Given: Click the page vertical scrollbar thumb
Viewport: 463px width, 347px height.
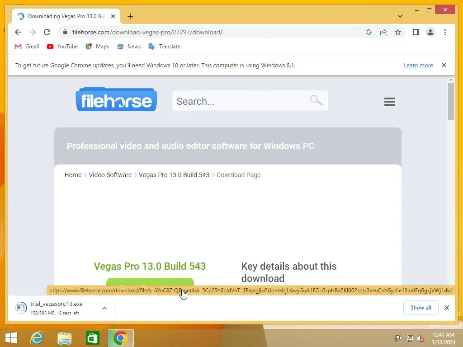Looking at the screenshot, I should [x=451, y=102].
